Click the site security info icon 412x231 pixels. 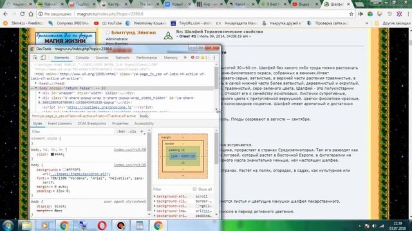coord(41,14)
